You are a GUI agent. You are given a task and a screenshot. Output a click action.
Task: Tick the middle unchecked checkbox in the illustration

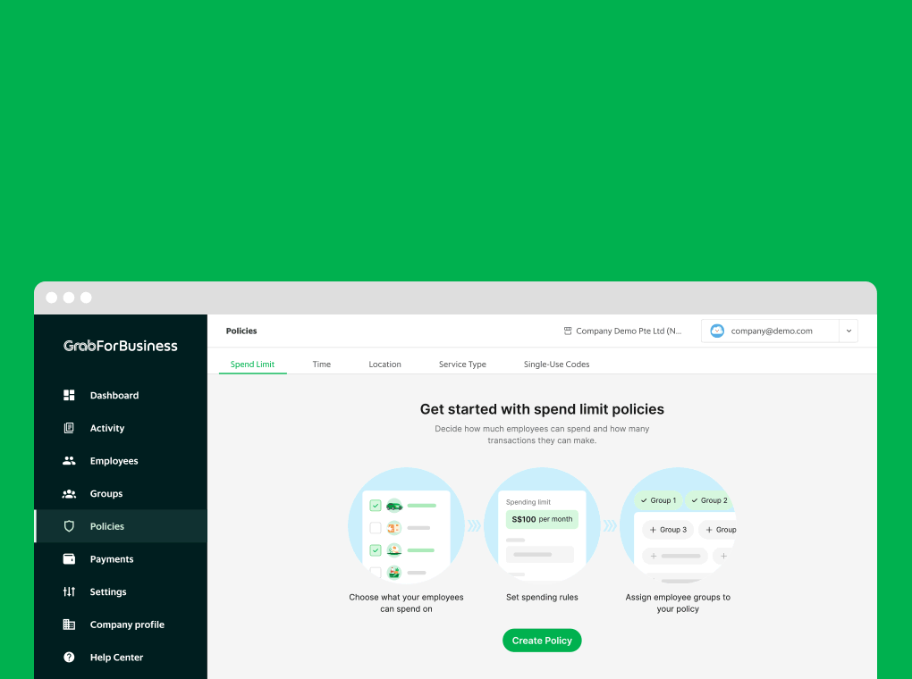click(376, 527)
